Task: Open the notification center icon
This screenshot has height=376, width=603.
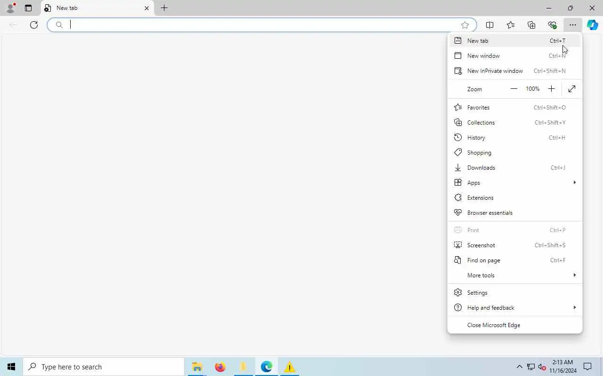Action: tap(587, 367)
